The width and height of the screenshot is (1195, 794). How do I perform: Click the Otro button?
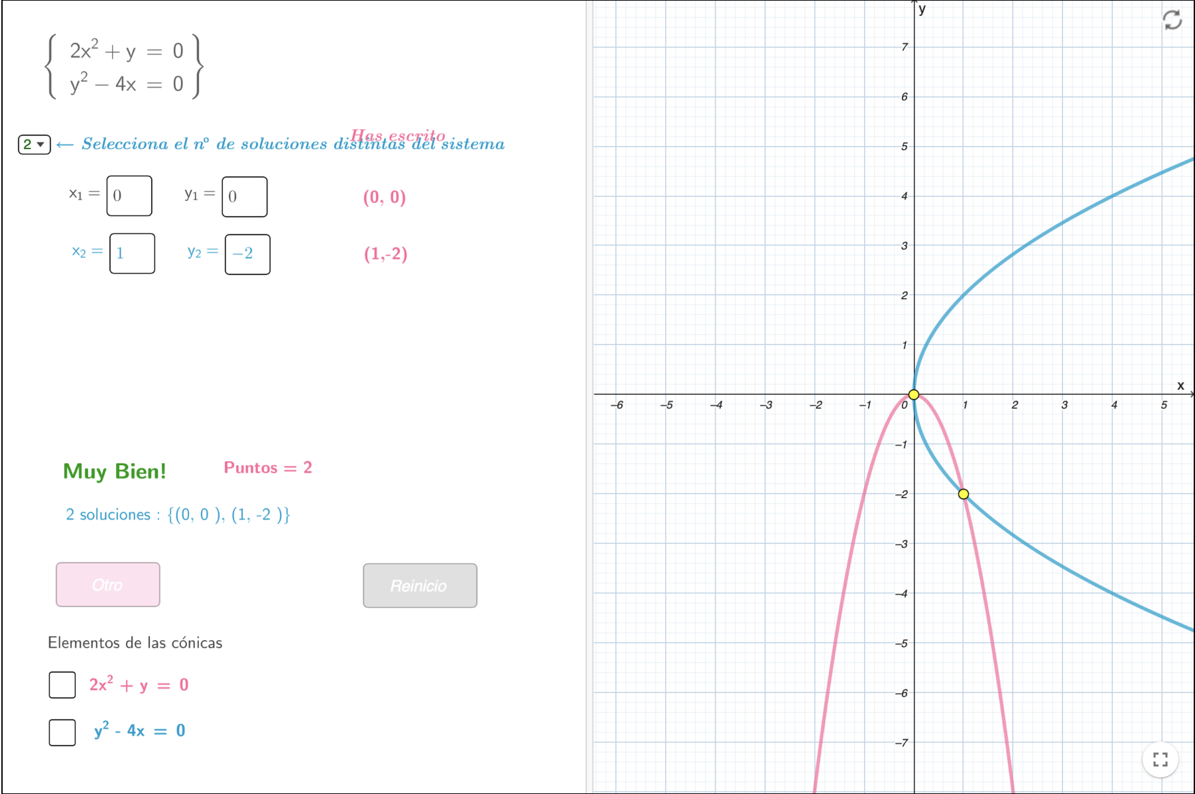point(108,585)
